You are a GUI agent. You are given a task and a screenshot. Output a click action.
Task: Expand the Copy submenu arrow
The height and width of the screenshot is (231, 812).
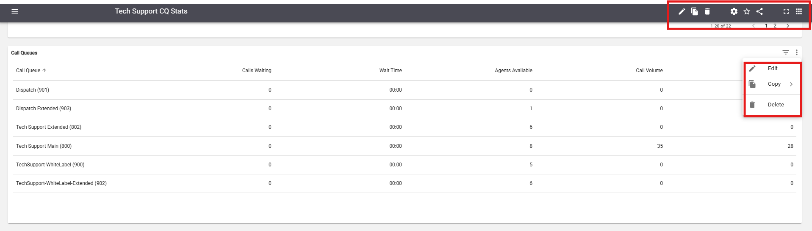coord(791,84)
